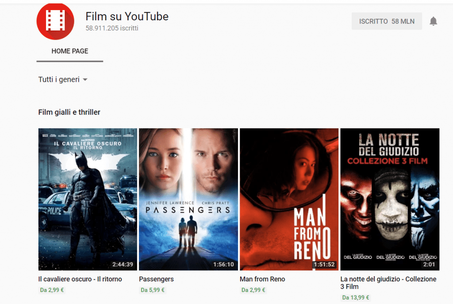The height and width of the screenshot is (304, 453).
Task: Click the 2:01 duration badge
Action: pyautogui.click(x=429, y=265)
